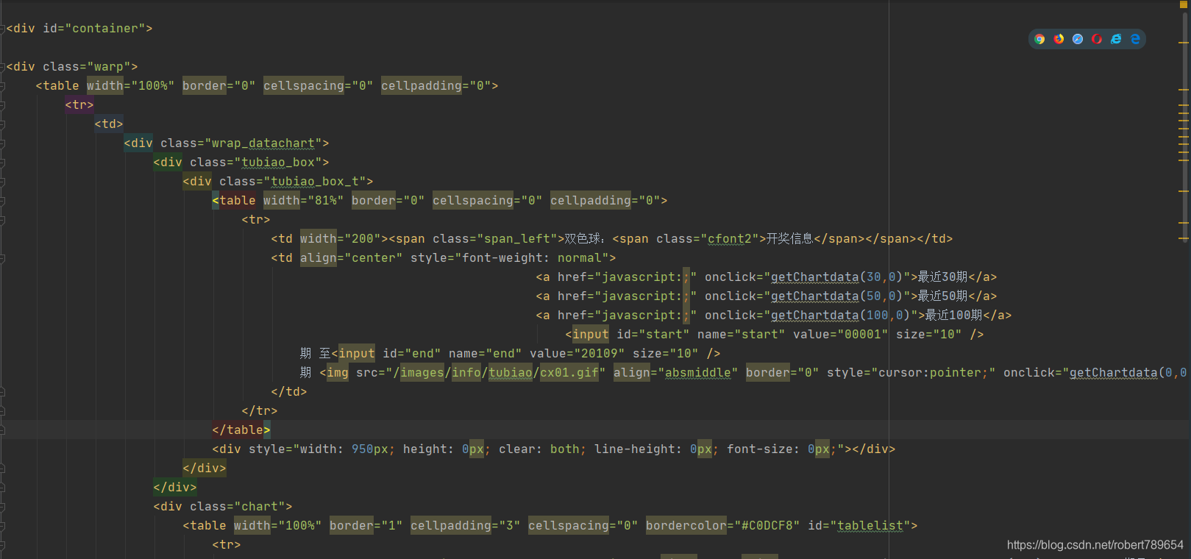
Task: Open page in Chrome browser icon
Action: click(1039, 39)
